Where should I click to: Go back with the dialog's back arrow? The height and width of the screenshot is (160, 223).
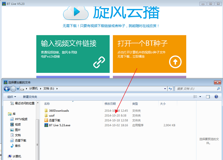(x=7, y=89)
